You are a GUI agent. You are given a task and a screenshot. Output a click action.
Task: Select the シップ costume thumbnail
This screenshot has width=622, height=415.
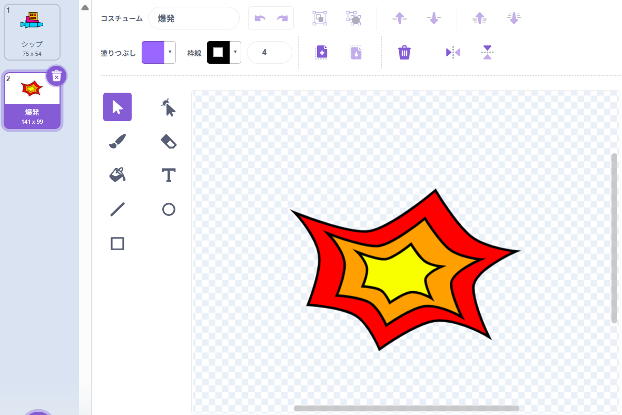[32, 32]
